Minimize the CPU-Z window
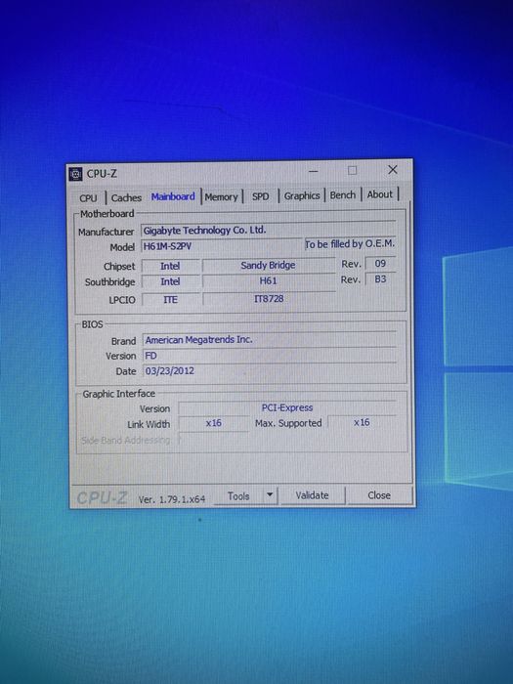513x684 pixels. click(314, 171)
